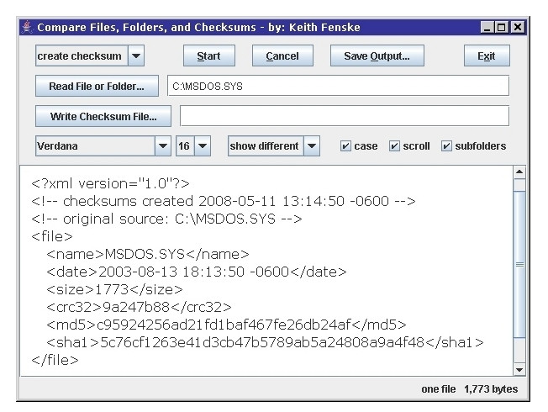
Task: Click the sha1 hash line
Action: [x=265, y=342]
